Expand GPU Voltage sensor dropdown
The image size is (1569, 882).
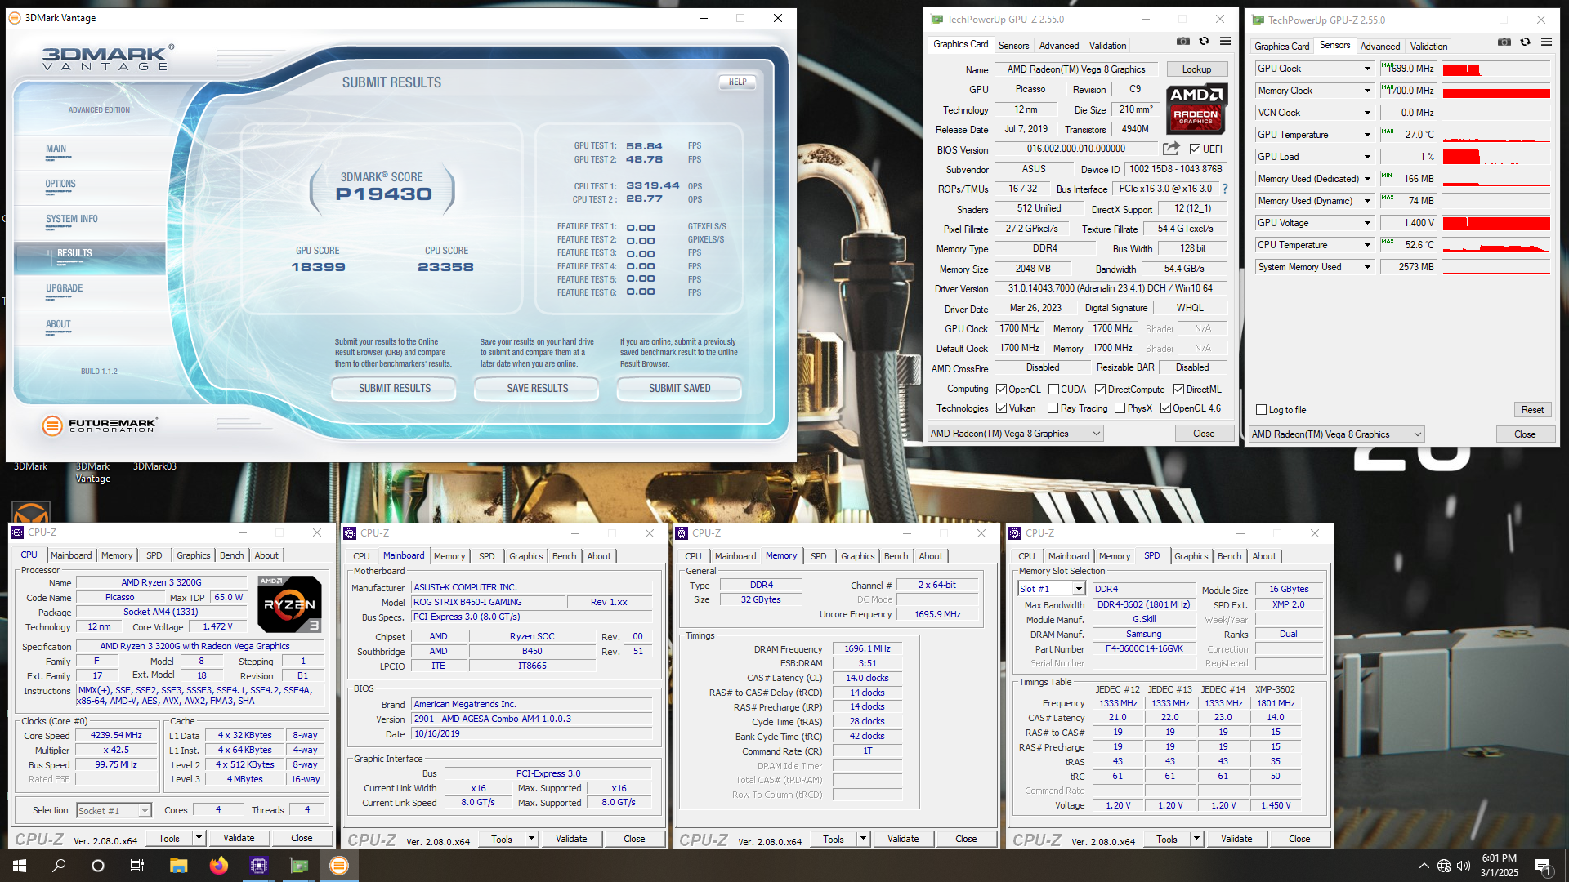(x=1366, y=223)
